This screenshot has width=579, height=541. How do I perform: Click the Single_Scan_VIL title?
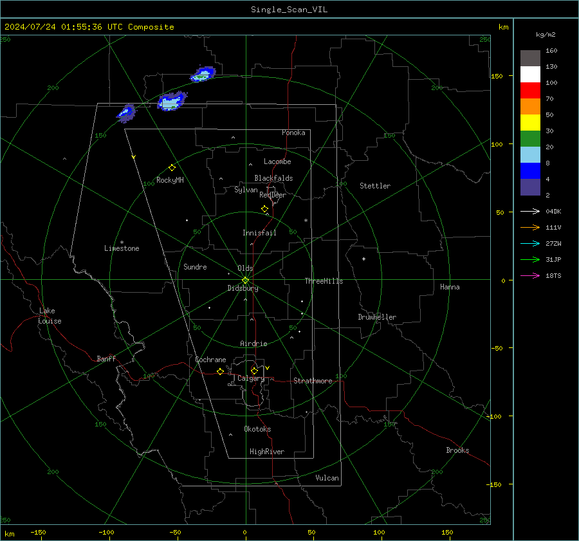(x=289, y=10)
